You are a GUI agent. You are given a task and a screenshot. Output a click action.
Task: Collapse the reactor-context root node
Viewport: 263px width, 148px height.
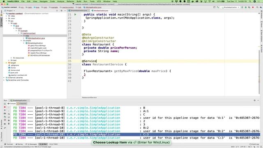tap(4, 14)
